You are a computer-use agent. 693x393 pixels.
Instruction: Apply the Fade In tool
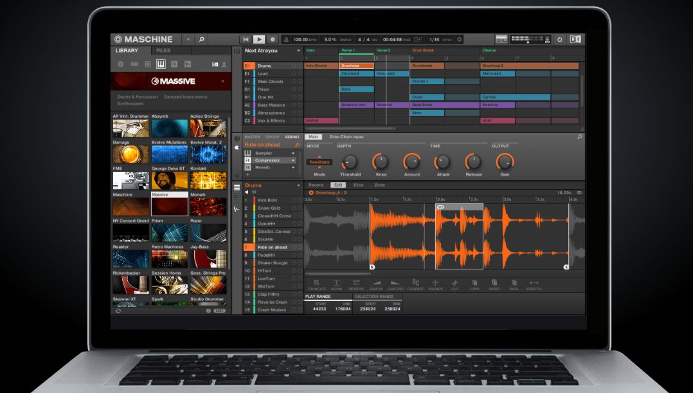(x=376, y=285)
